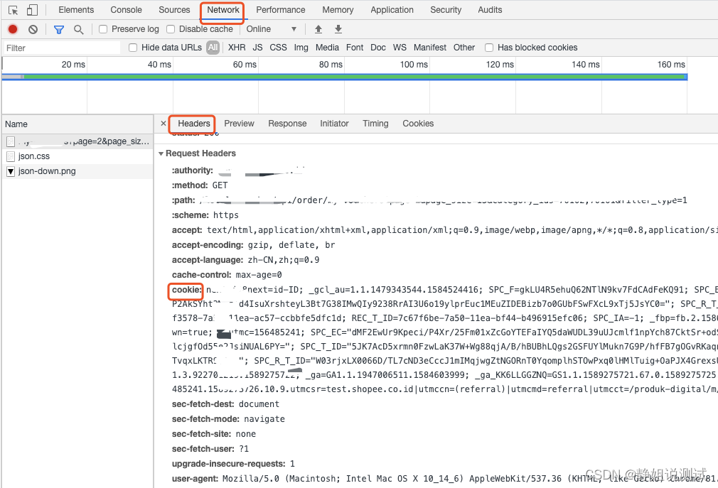The image size is (718, 488).
Task: Select the Timing sub-tab
Action: [x=375, y=124]
